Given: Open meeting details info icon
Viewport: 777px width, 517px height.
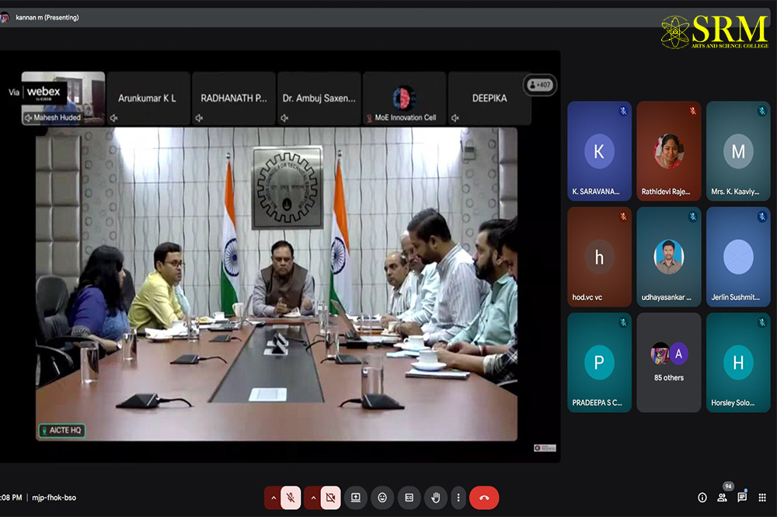Looking at the screenshot, I should 702,498.
